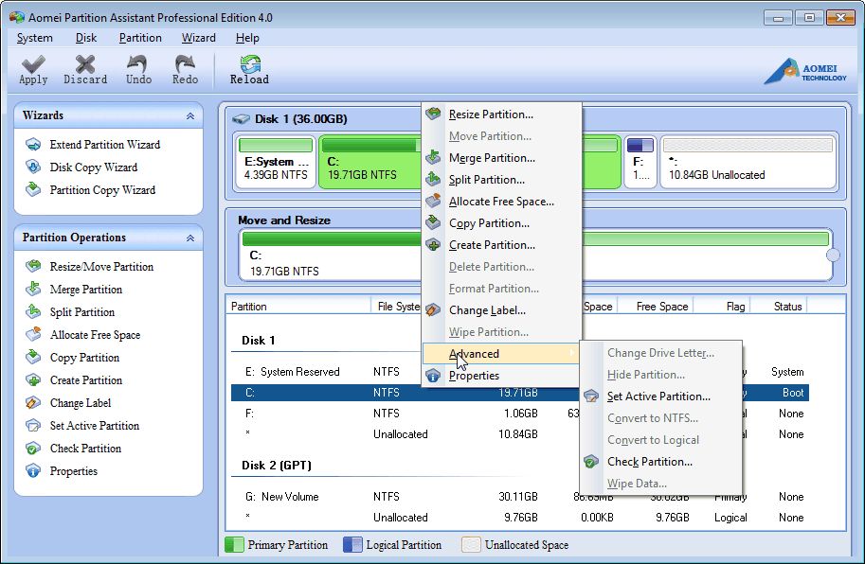This screenshot has height=564, width=865.
Task: Open the Disk menu
Action: coord(86,38)
